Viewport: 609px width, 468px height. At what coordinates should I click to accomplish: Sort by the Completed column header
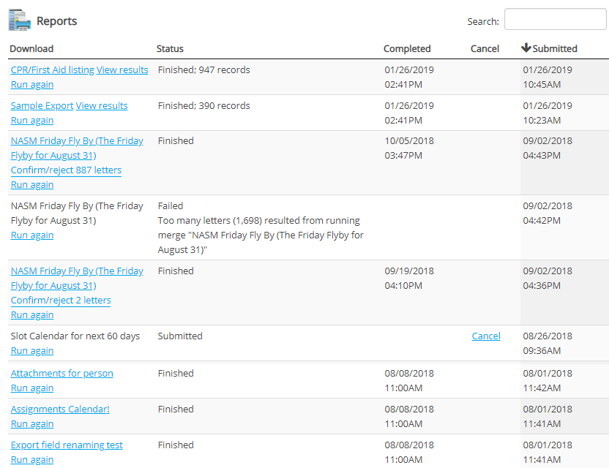[407, 49]
